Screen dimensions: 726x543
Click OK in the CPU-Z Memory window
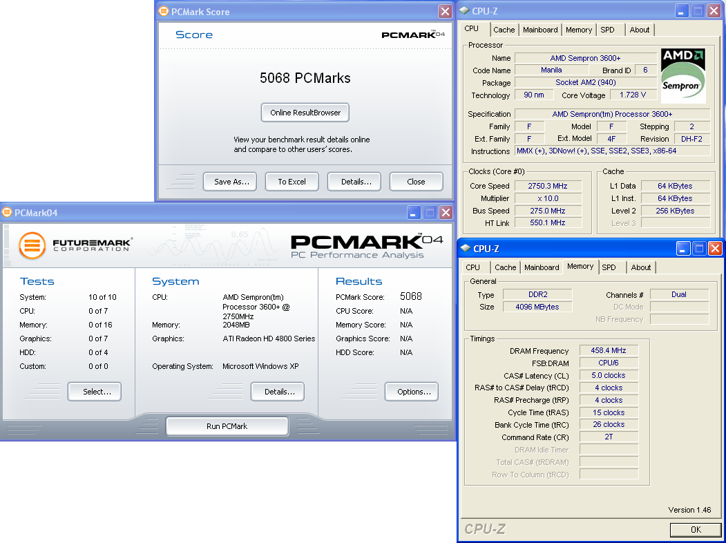(696, 530)
